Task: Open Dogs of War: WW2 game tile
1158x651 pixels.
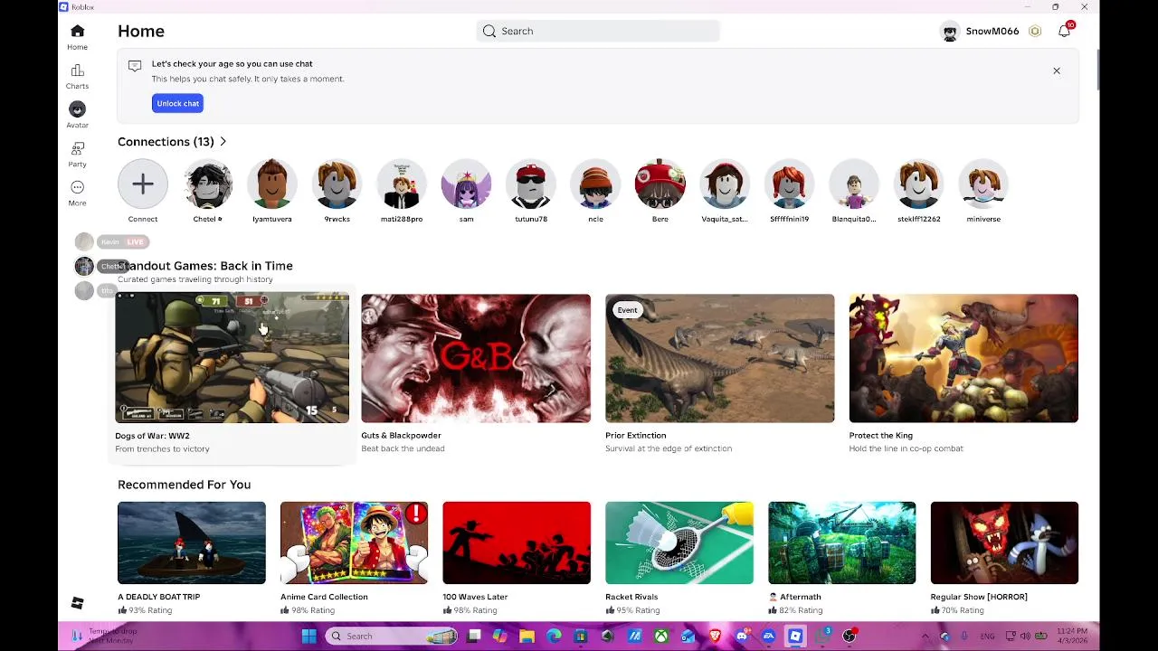Action: click(x=232, y=357)
